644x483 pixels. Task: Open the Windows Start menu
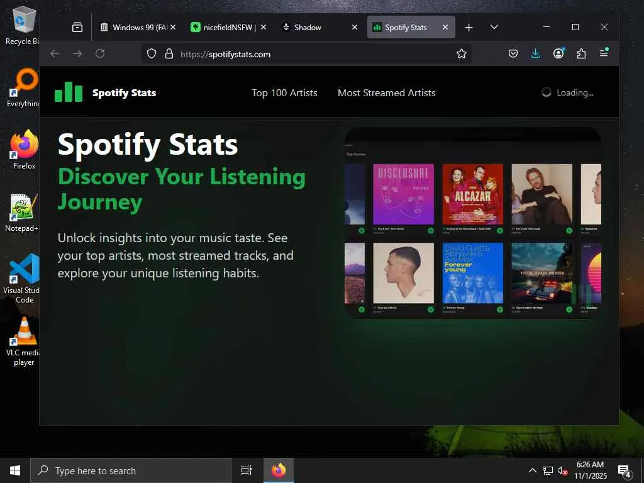coord(15,470)
